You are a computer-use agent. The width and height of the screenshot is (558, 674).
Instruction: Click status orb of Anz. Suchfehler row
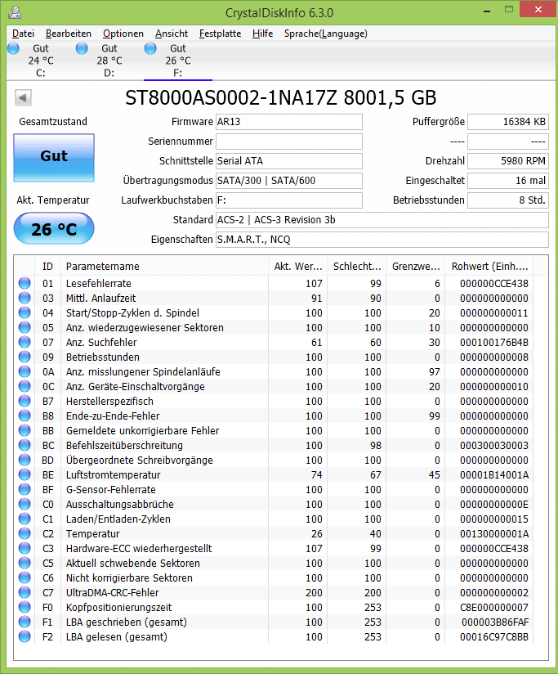[x=25, y=342]
